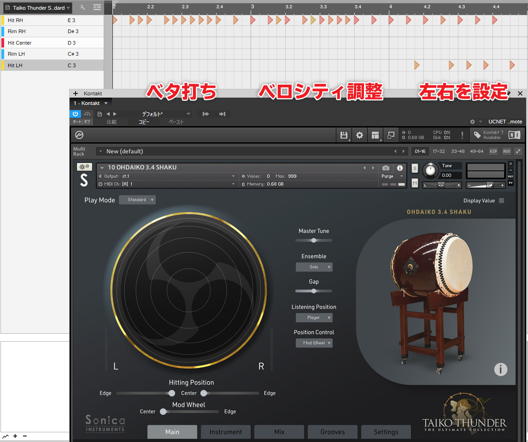Viewport: 528px width, 442px height.
Task: Click the Kontakt logo in header
Action: click(x=79, y=135)
